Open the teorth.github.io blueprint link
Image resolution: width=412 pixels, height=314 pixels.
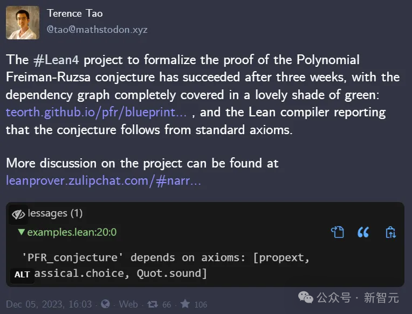coord(97,113)
